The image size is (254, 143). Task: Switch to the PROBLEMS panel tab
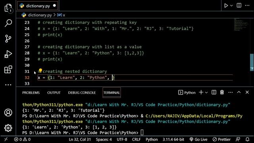click(31, 93)
